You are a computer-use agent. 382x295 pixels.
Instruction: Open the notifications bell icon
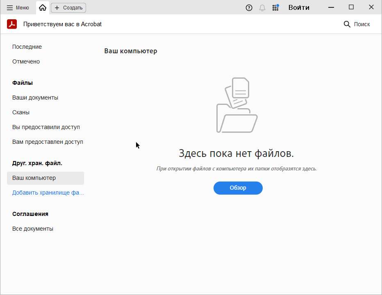262,8
